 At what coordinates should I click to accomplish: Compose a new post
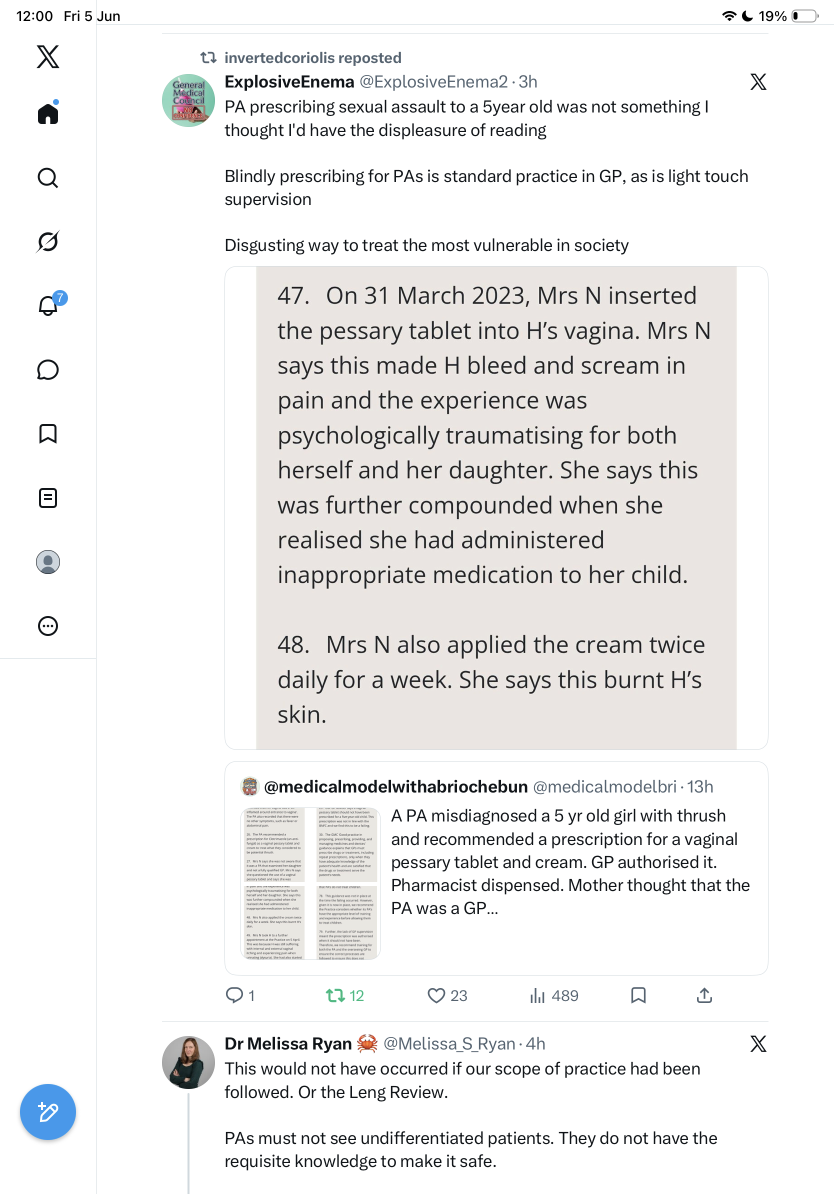tap(48, 1112)
